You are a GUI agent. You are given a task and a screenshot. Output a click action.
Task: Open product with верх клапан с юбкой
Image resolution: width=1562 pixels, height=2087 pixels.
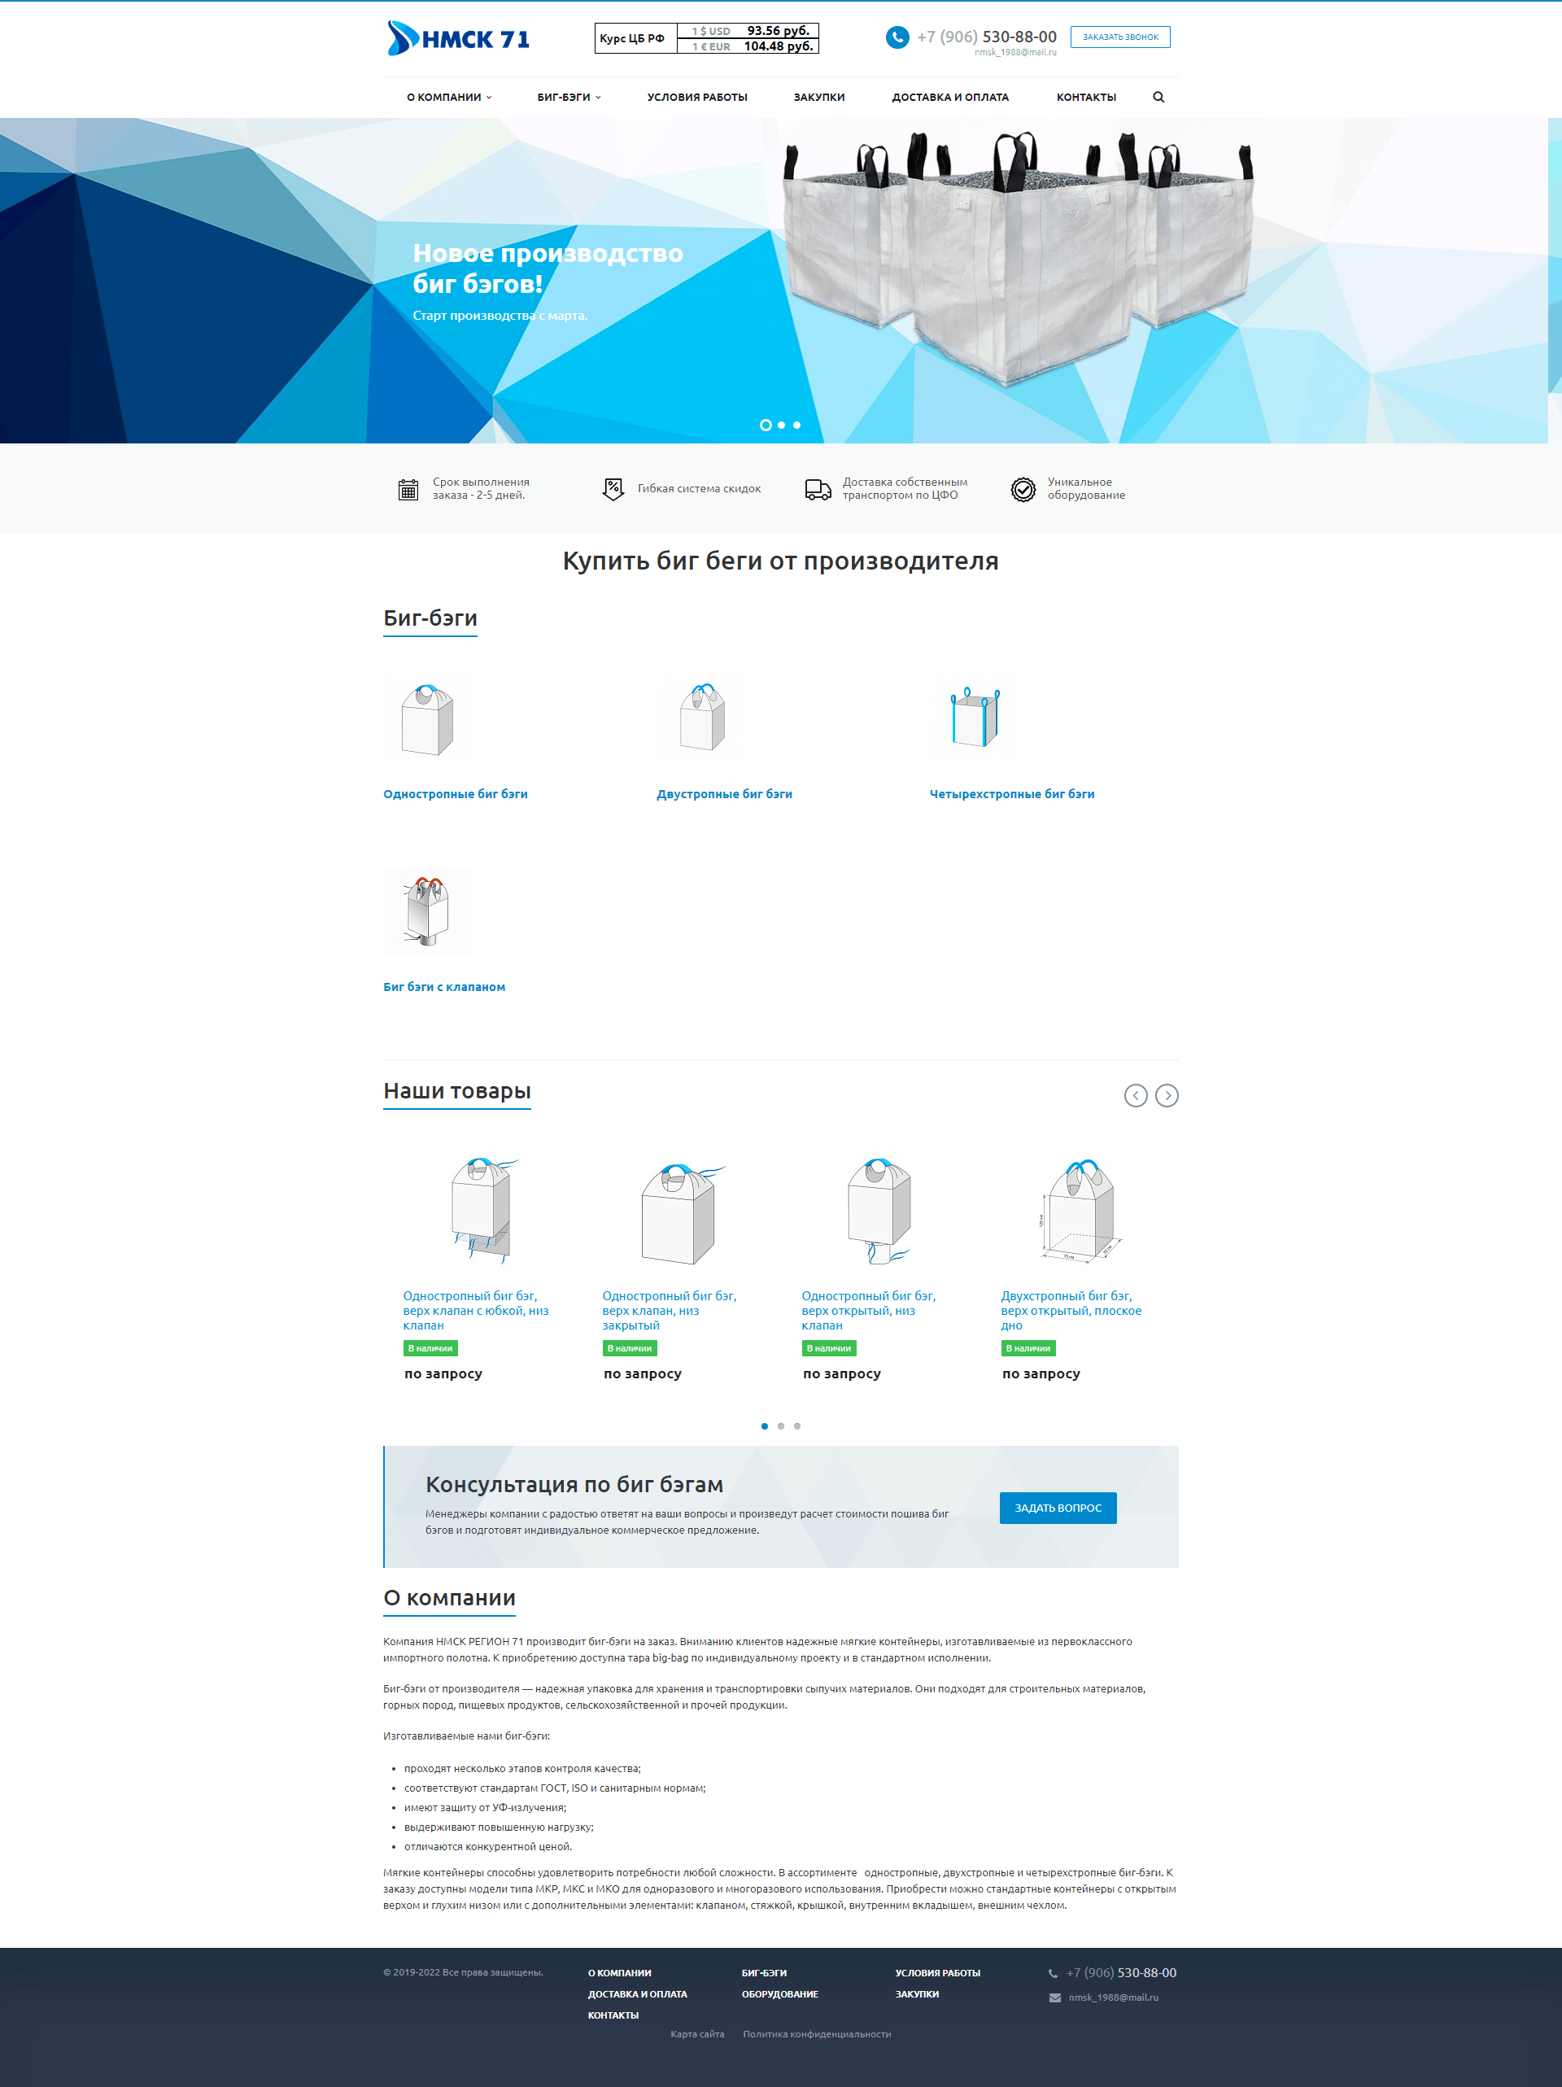[x=477, y=1311]
